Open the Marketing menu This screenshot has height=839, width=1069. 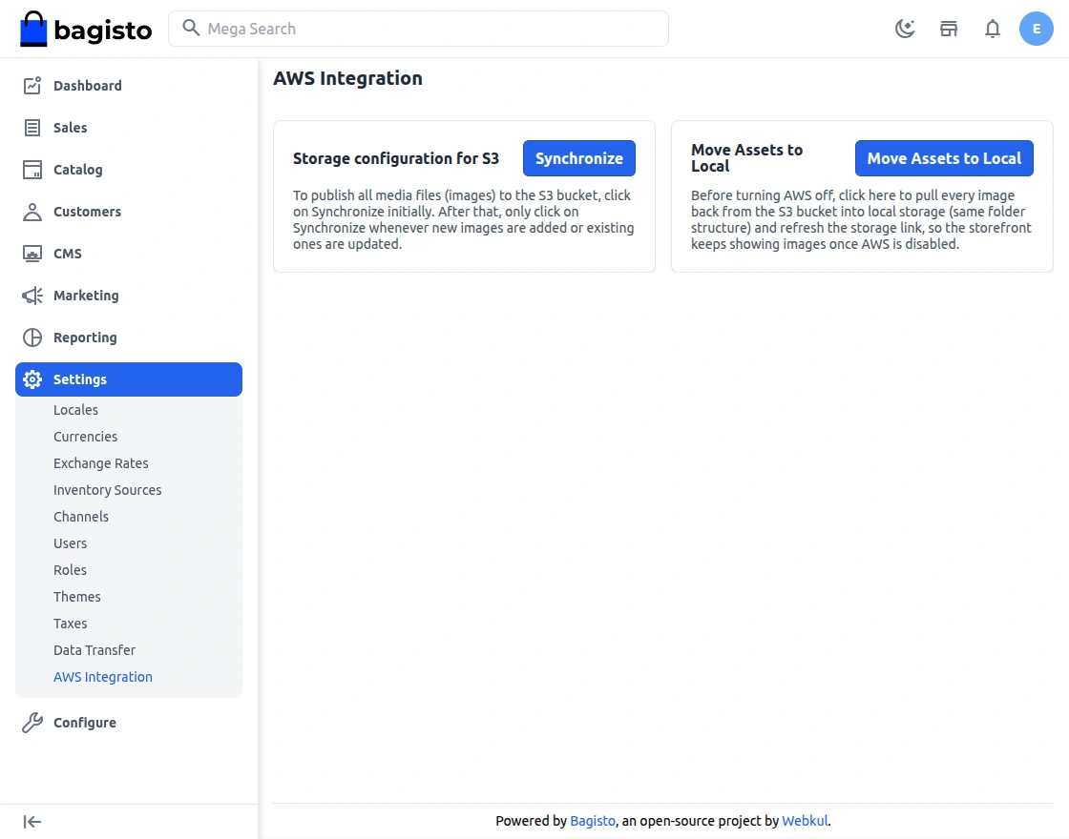point(129,296)
